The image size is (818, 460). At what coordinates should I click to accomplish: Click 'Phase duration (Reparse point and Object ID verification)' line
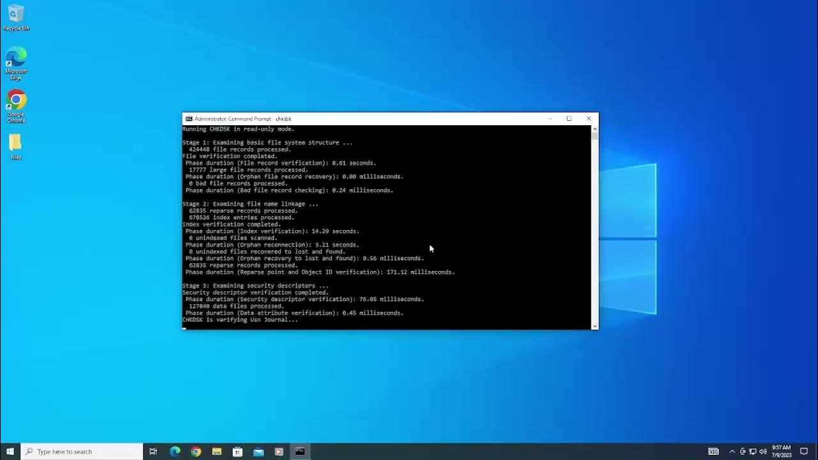pos(320,272)
